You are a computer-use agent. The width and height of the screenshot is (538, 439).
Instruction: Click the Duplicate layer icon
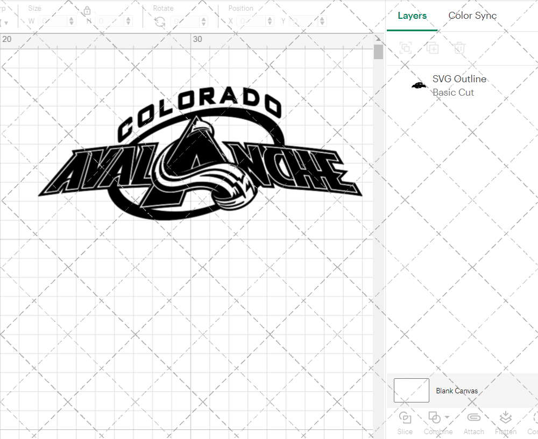coord(433,48)
